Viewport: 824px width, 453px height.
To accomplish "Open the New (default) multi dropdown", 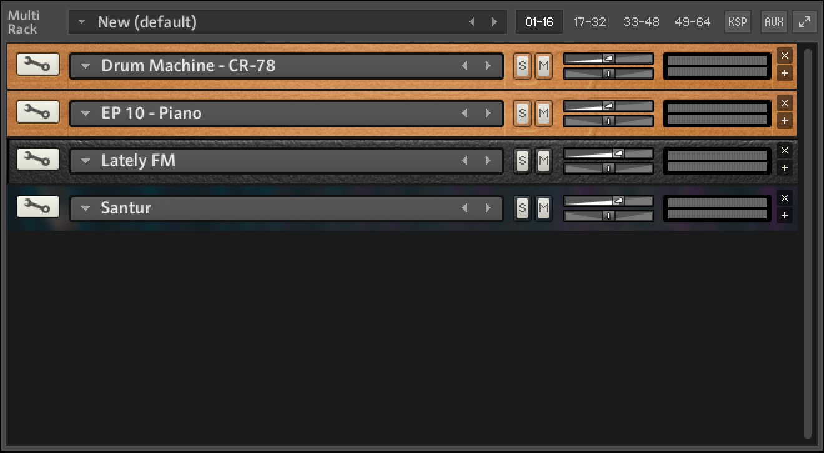I will pos(82,21).
